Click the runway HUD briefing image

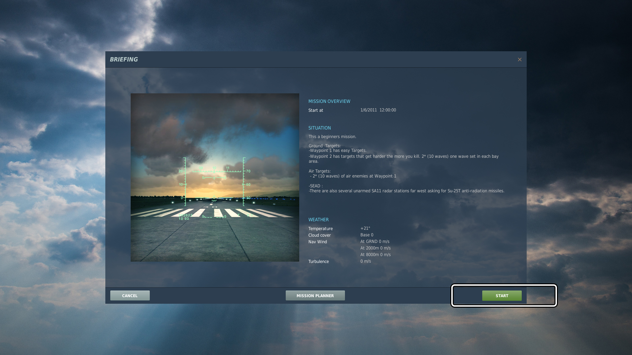pyautogui.click(x=215, y=177)
